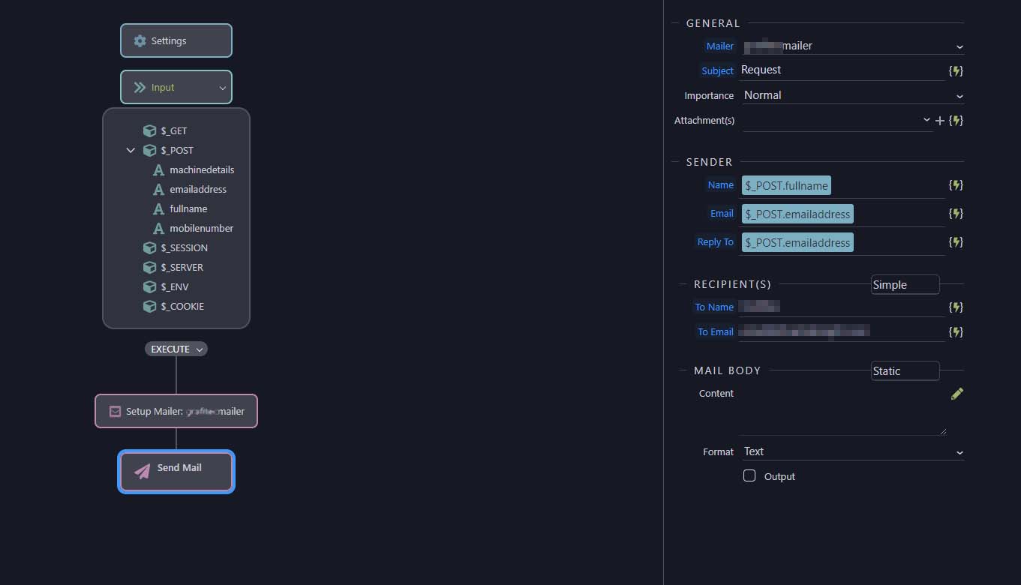Open data binding picker for Reply To
The height and width of the screenshot is (585, 1021).
click(956, 241)
